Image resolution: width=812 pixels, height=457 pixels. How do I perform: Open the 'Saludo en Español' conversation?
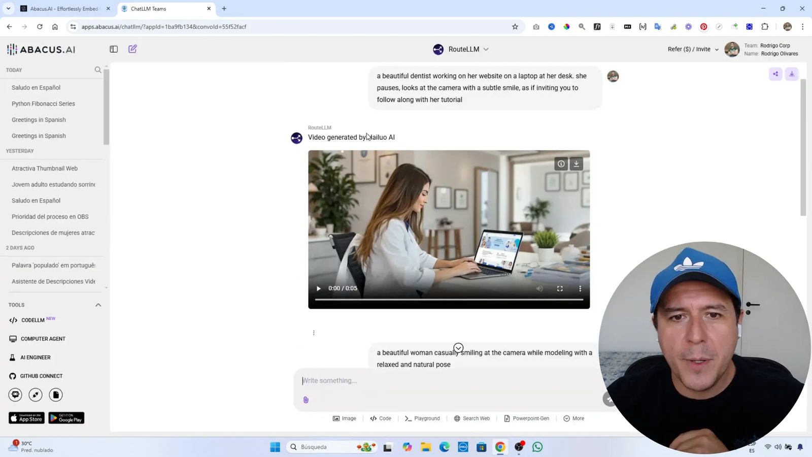[x=36, y=87]
